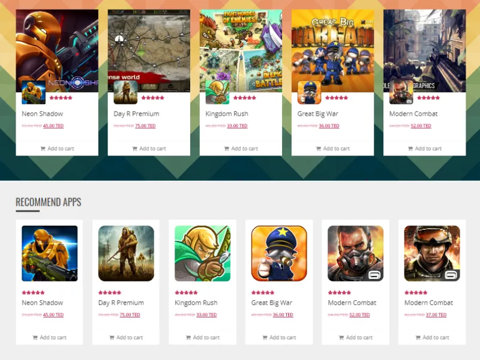
Task: Add Day R Premium to cart in top row
Action: (x=149, y=148)
